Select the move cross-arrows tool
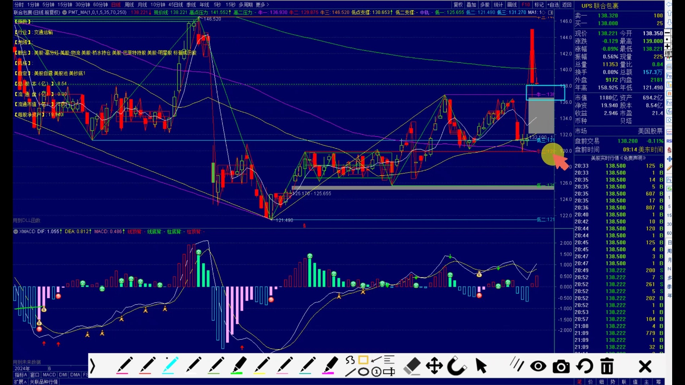This screenshot has width=685, height=385. click(x=434, y=366)
